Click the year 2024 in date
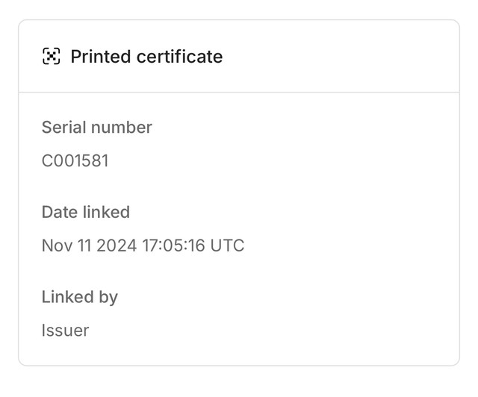The image size is (478, 397). pyautogui.click(x=117, y=246)
